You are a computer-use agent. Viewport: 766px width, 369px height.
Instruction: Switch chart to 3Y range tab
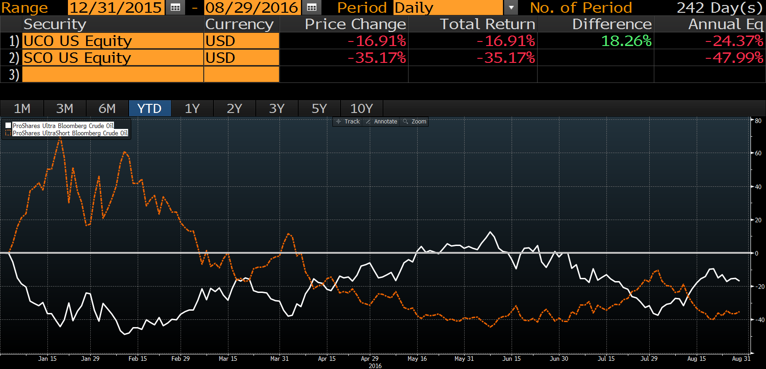pyautogui.click(x=277, y=108)
